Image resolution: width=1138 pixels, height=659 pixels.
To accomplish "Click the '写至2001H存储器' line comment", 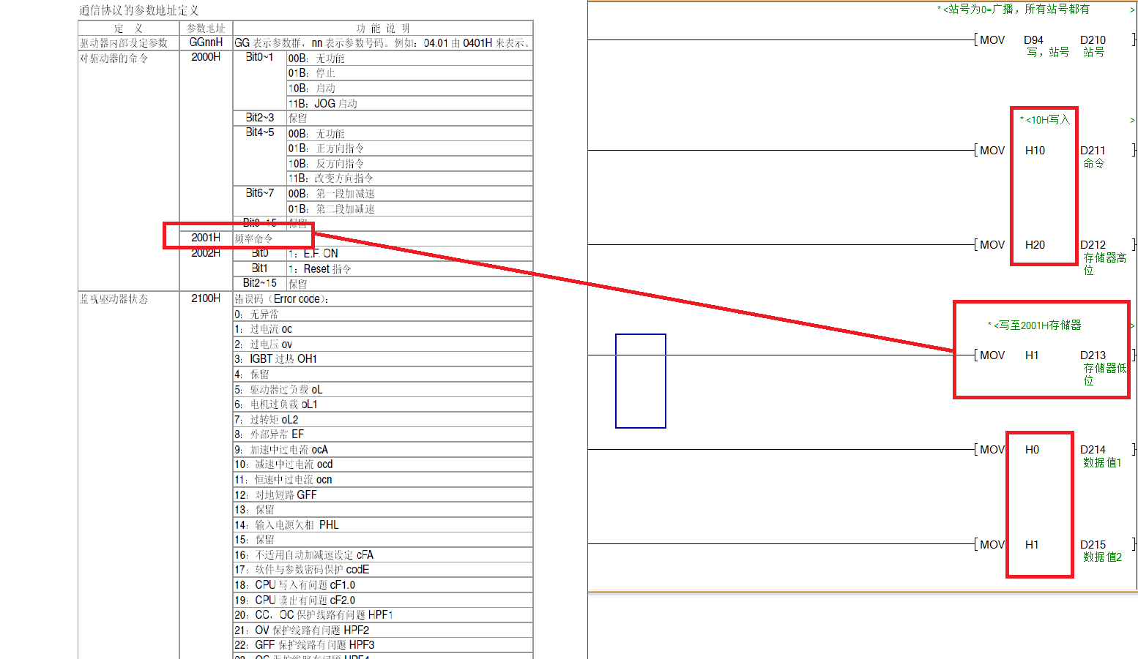I will click(1037, 325).
